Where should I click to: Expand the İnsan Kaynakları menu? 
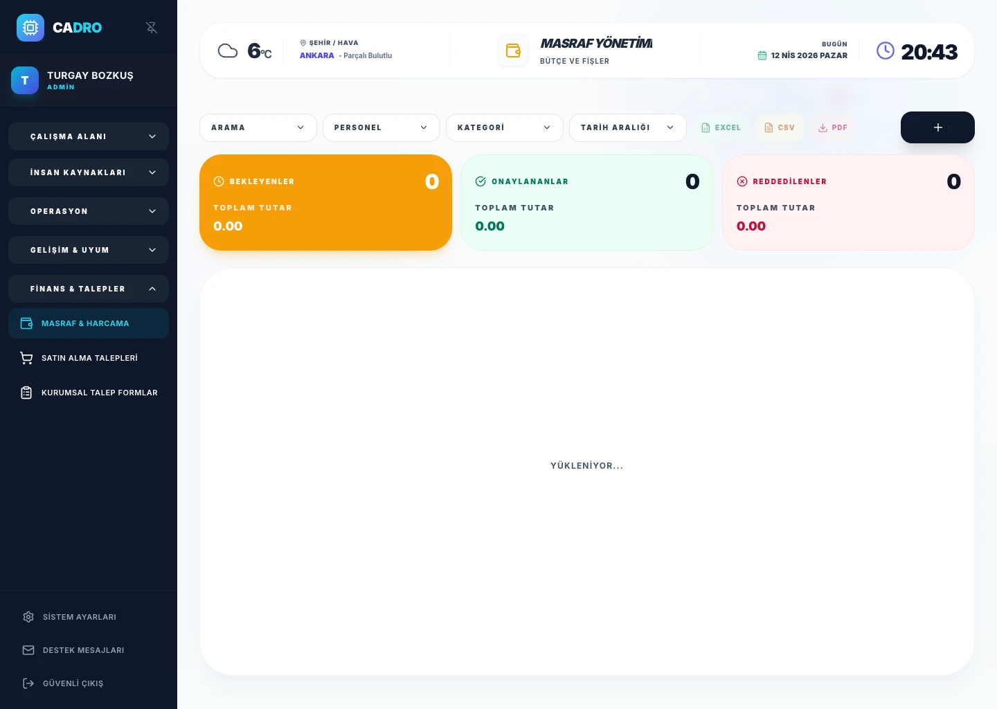[89, 172]
